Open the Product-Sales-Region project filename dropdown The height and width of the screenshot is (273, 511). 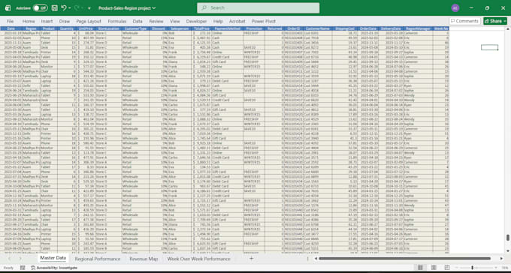[x=127, y=8]
